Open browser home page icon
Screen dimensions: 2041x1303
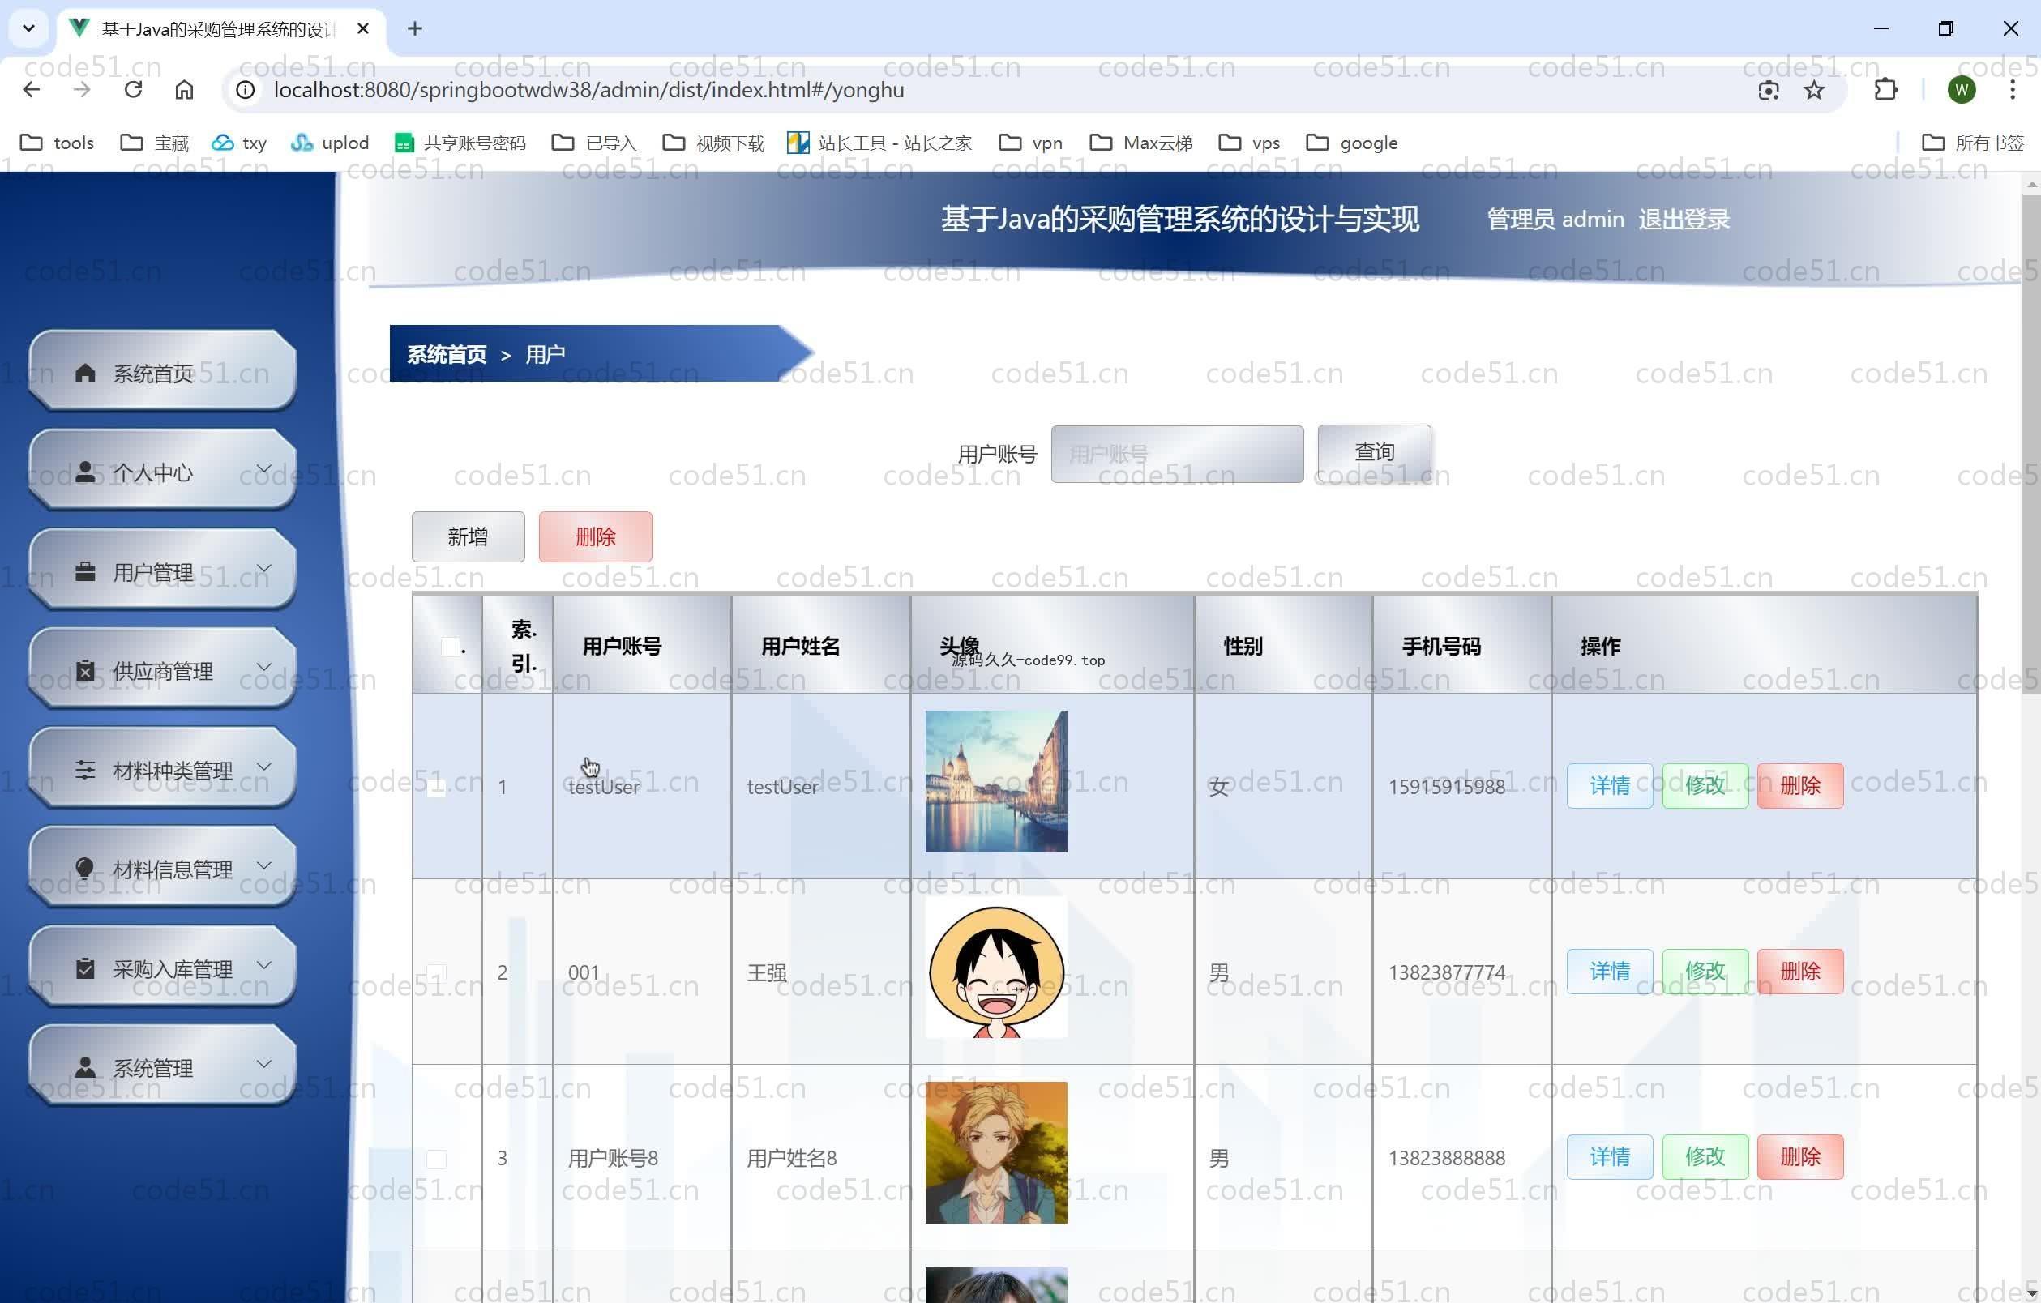(184, 90)
